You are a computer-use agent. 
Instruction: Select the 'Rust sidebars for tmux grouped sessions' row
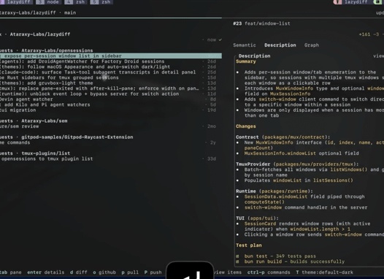[x=111, y=77]
